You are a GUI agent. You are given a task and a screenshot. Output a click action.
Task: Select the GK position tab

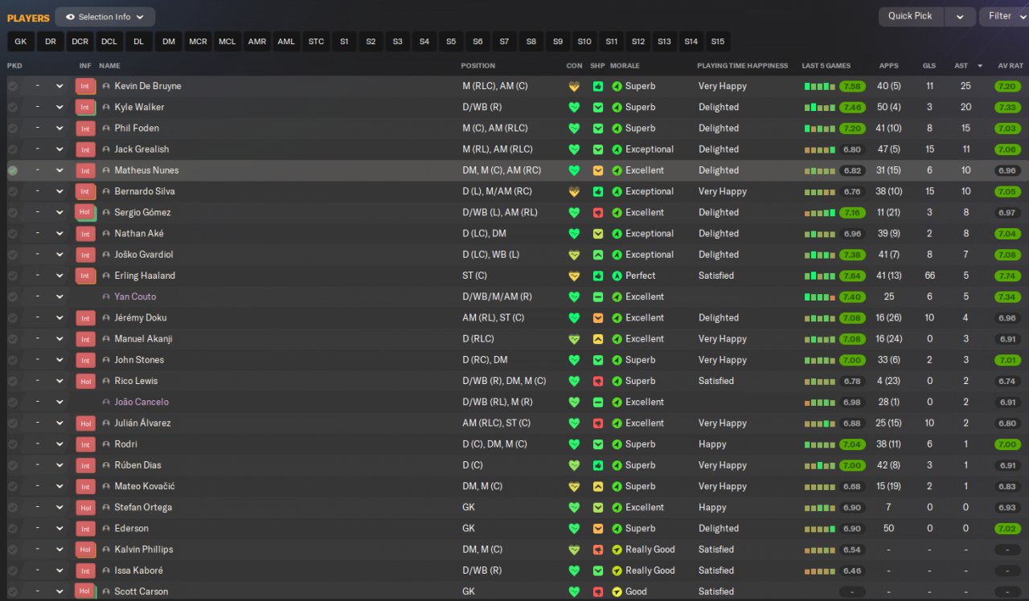pyautogui.click(x=21, y=42)
